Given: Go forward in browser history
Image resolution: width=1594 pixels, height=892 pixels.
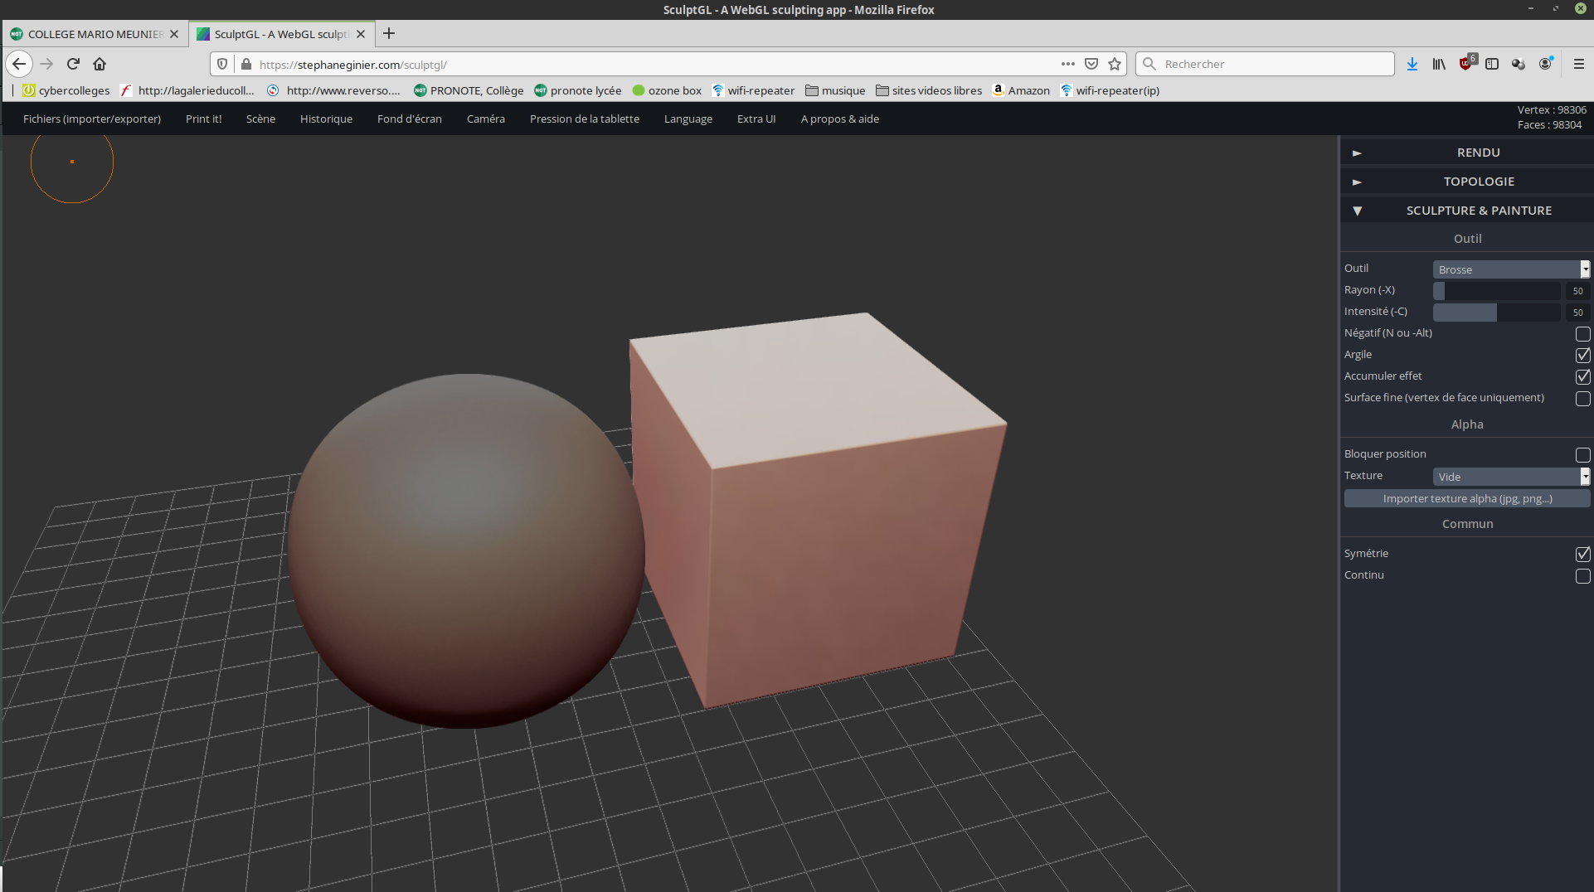Looking at the screenshot, I should 46,64.
